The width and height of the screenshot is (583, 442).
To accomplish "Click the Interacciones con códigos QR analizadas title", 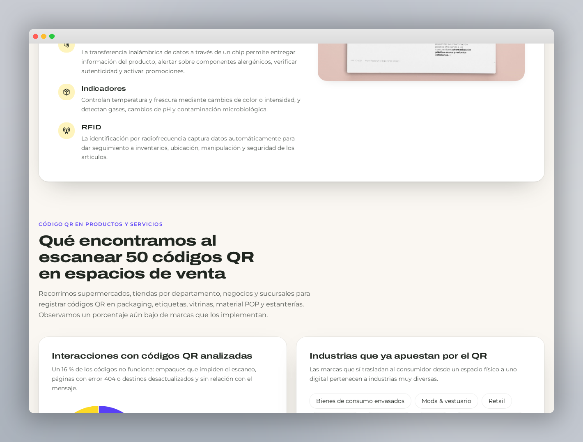I will [x=152, y=356].
